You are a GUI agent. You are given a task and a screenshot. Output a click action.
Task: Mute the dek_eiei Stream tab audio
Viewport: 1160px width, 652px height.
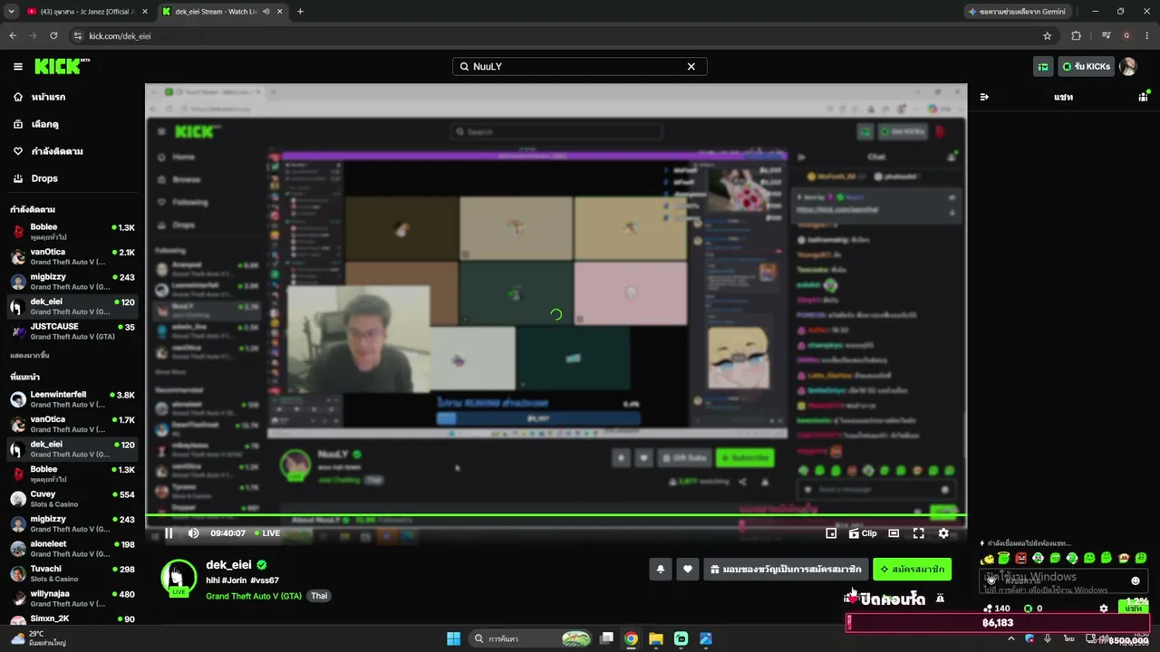pos(266,12)
